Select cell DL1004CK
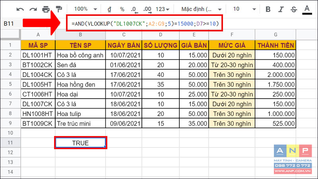 (x=38, y=74)
